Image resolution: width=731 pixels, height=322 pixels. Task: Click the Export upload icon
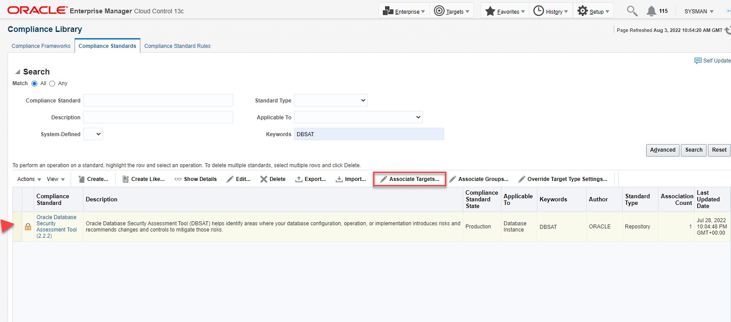(x=299, y=179)
